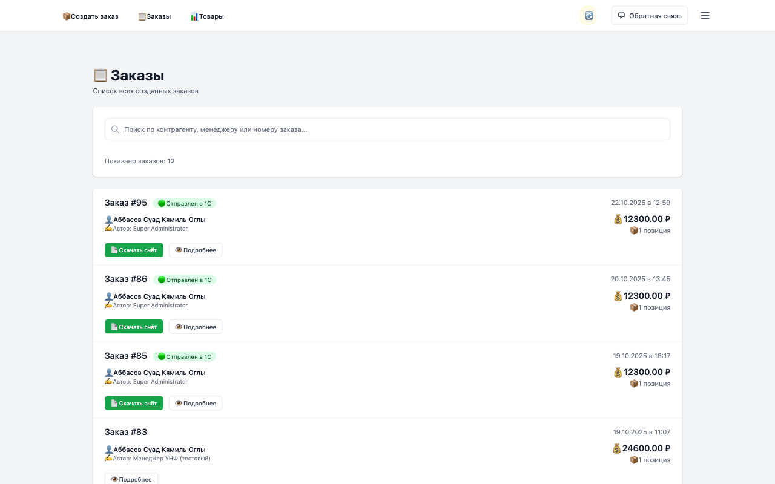The height and width of the screenshot is (484, 775).
Task: Click the refresh sync icon in header
Action: pyautogui.click(x=589, y=16)
